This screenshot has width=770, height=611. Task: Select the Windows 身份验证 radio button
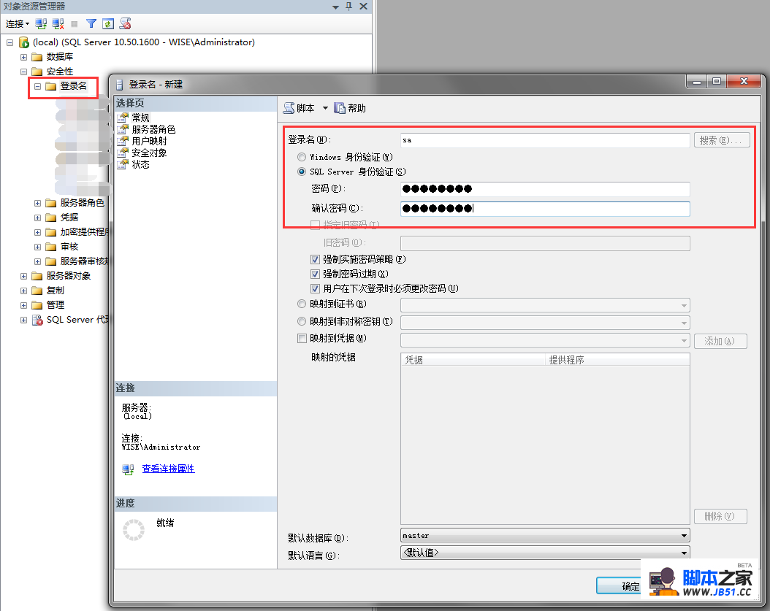click(x=301, y=156)
